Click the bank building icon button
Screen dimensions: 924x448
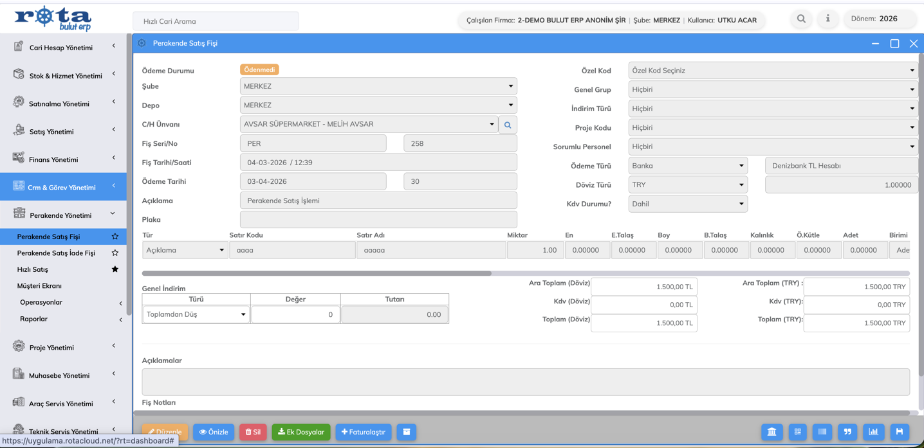click(772, 432)
